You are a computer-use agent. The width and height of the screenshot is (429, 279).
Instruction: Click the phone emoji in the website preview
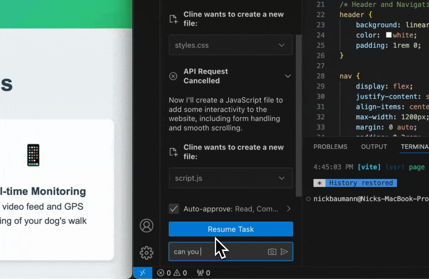(33, 155)
